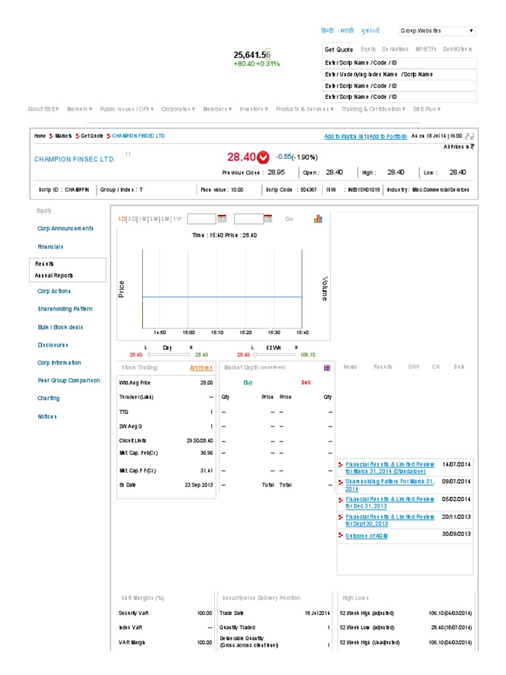This screenshot has height=675, width=506.
Task: Expand Training & Certification menu
Action: click(x=373, y=109)
